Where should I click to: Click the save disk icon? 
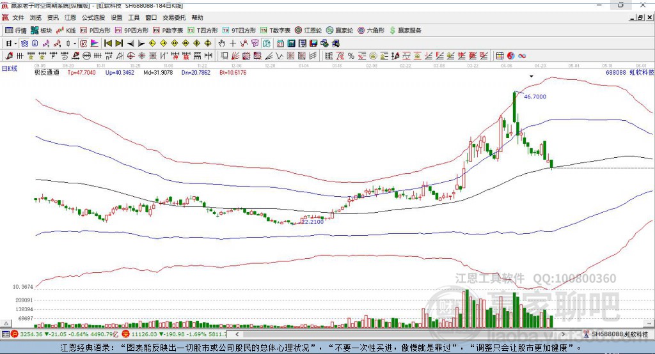pos(313,43)
